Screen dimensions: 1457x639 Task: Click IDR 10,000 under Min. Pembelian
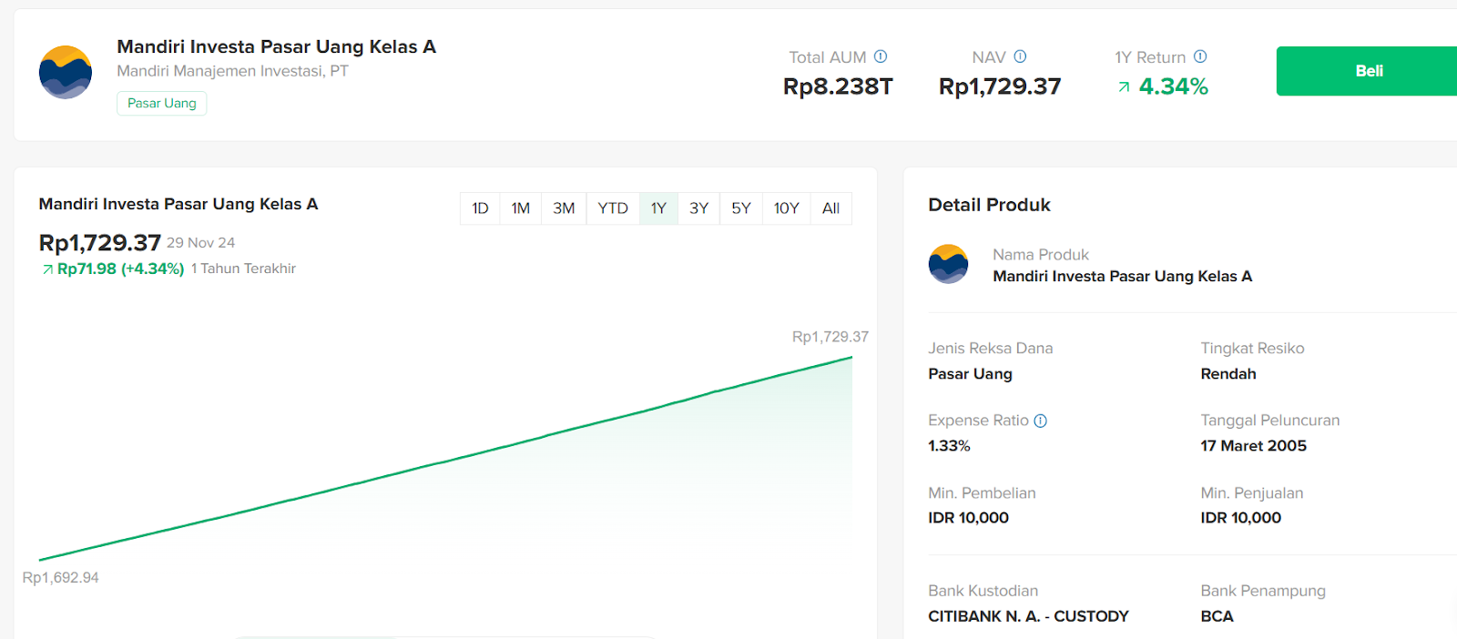[968, 518]
